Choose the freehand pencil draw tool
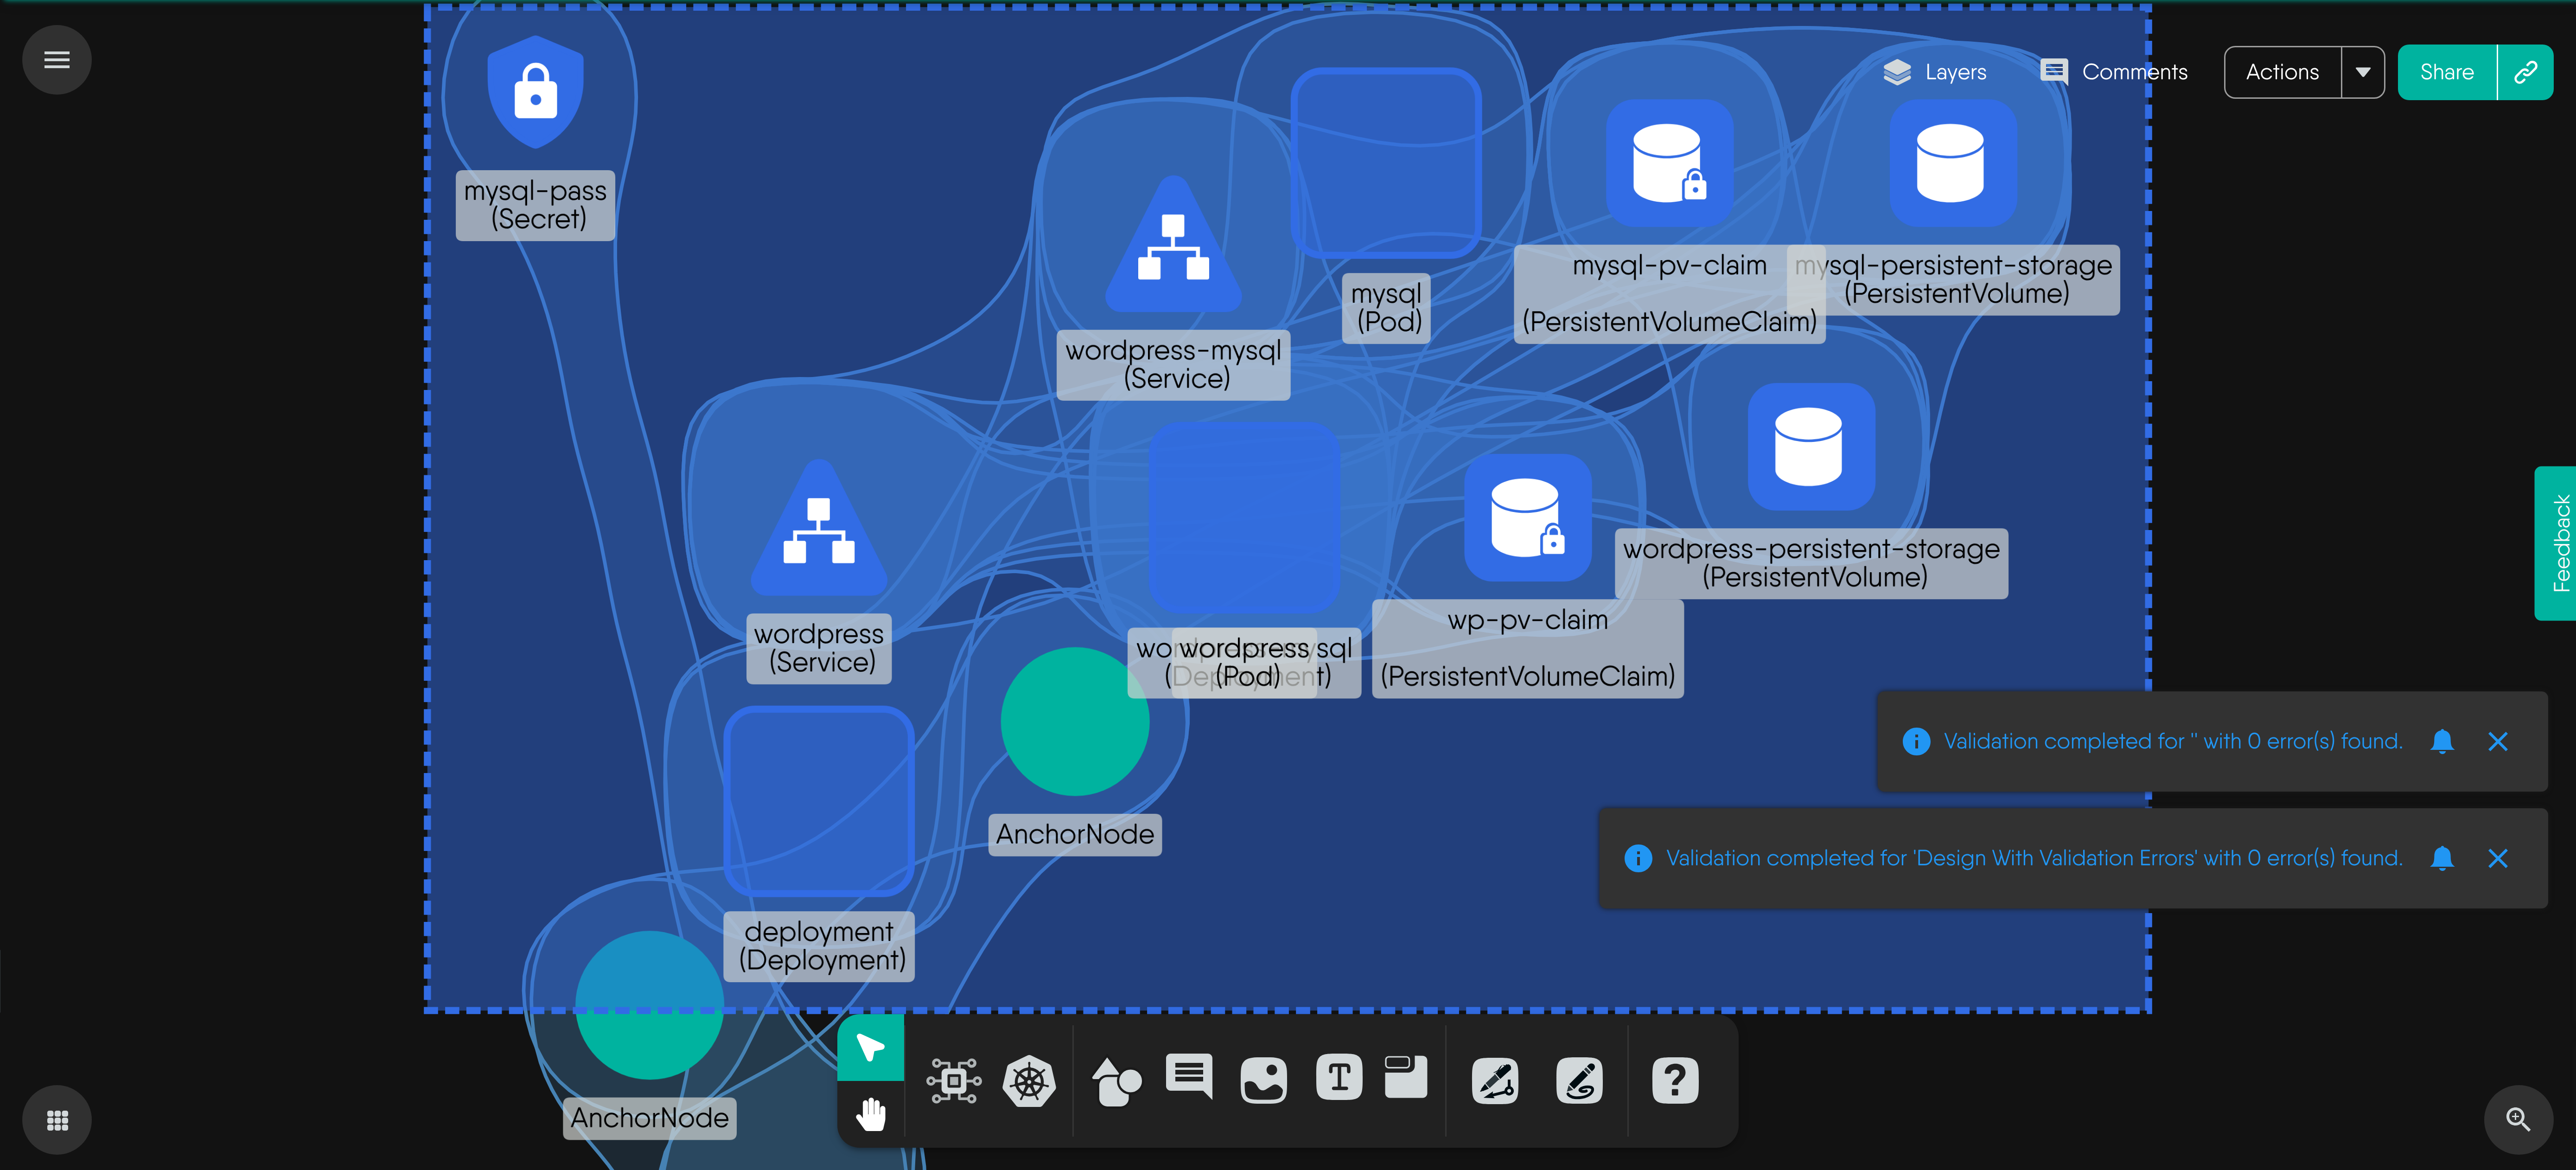 pyautogui.click(x=1579, y=1081)
